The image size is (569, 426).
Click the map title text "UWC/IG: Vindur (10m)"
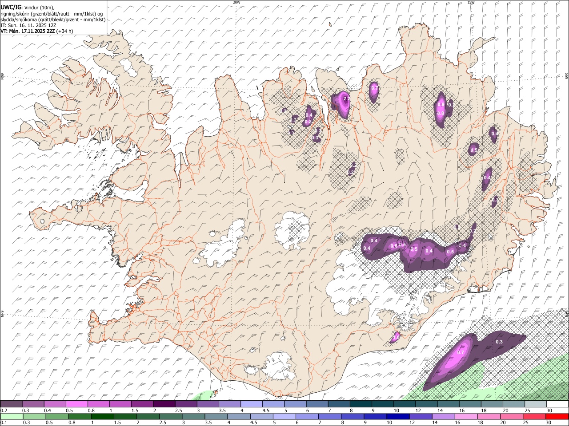[26, 7]
